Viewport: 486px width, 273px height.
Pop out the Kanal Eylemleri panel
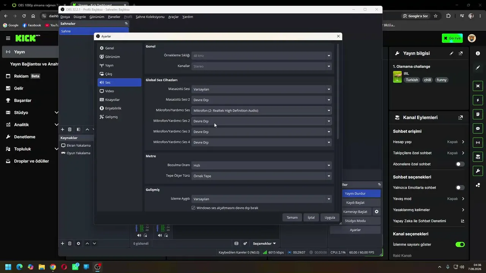click(x=461, y=118)
